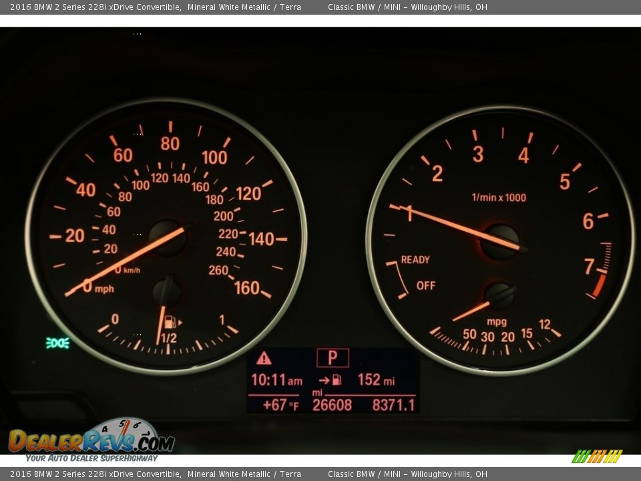Click the 1/min x 1000 tachometer label

[x=499, y=197]
